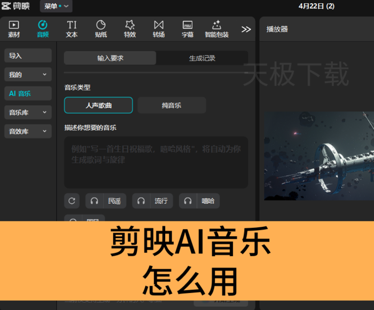Expand the 我的 section
The height and width of the screenshot is (310, 374).
click(28, 74)
